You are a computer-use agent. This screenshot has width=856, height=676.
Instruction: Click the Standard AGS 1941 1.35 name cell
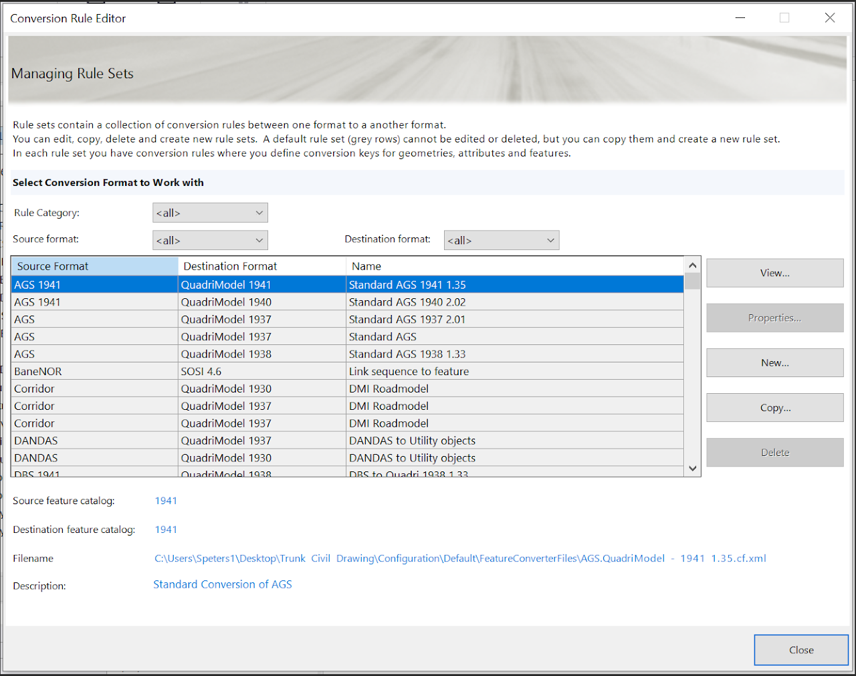tap(515, 285)
